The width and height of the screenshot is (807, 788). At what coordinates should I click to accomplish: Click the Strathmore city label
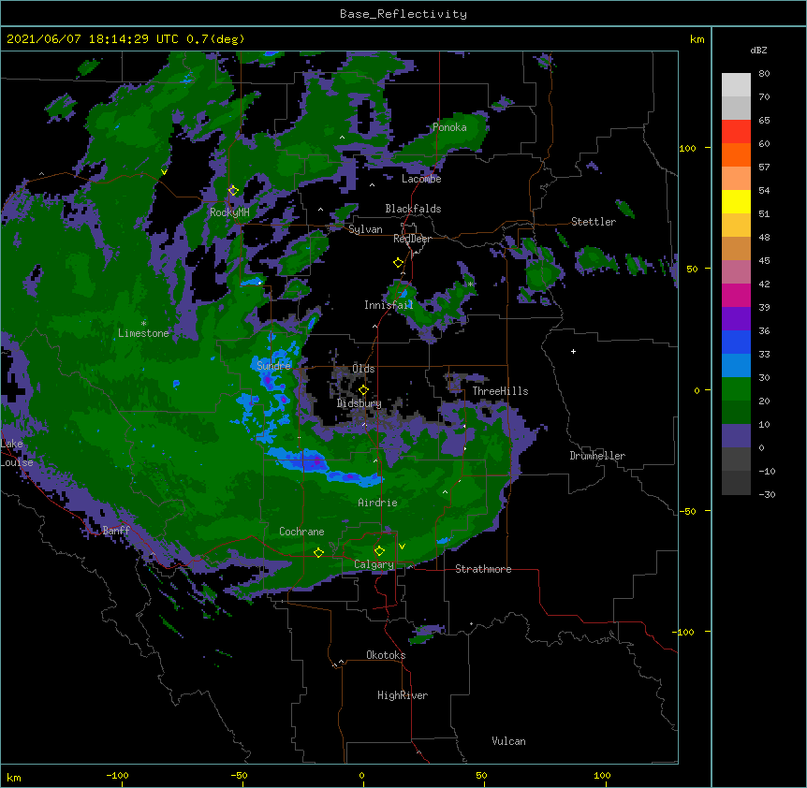coord(483,569)
